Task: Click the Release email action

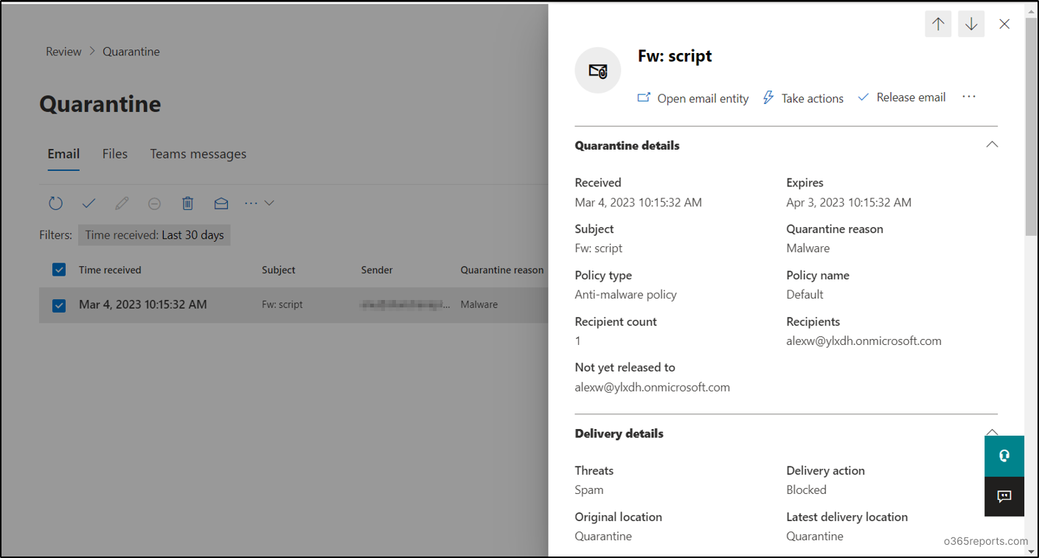Action: (x=901, y=97)
